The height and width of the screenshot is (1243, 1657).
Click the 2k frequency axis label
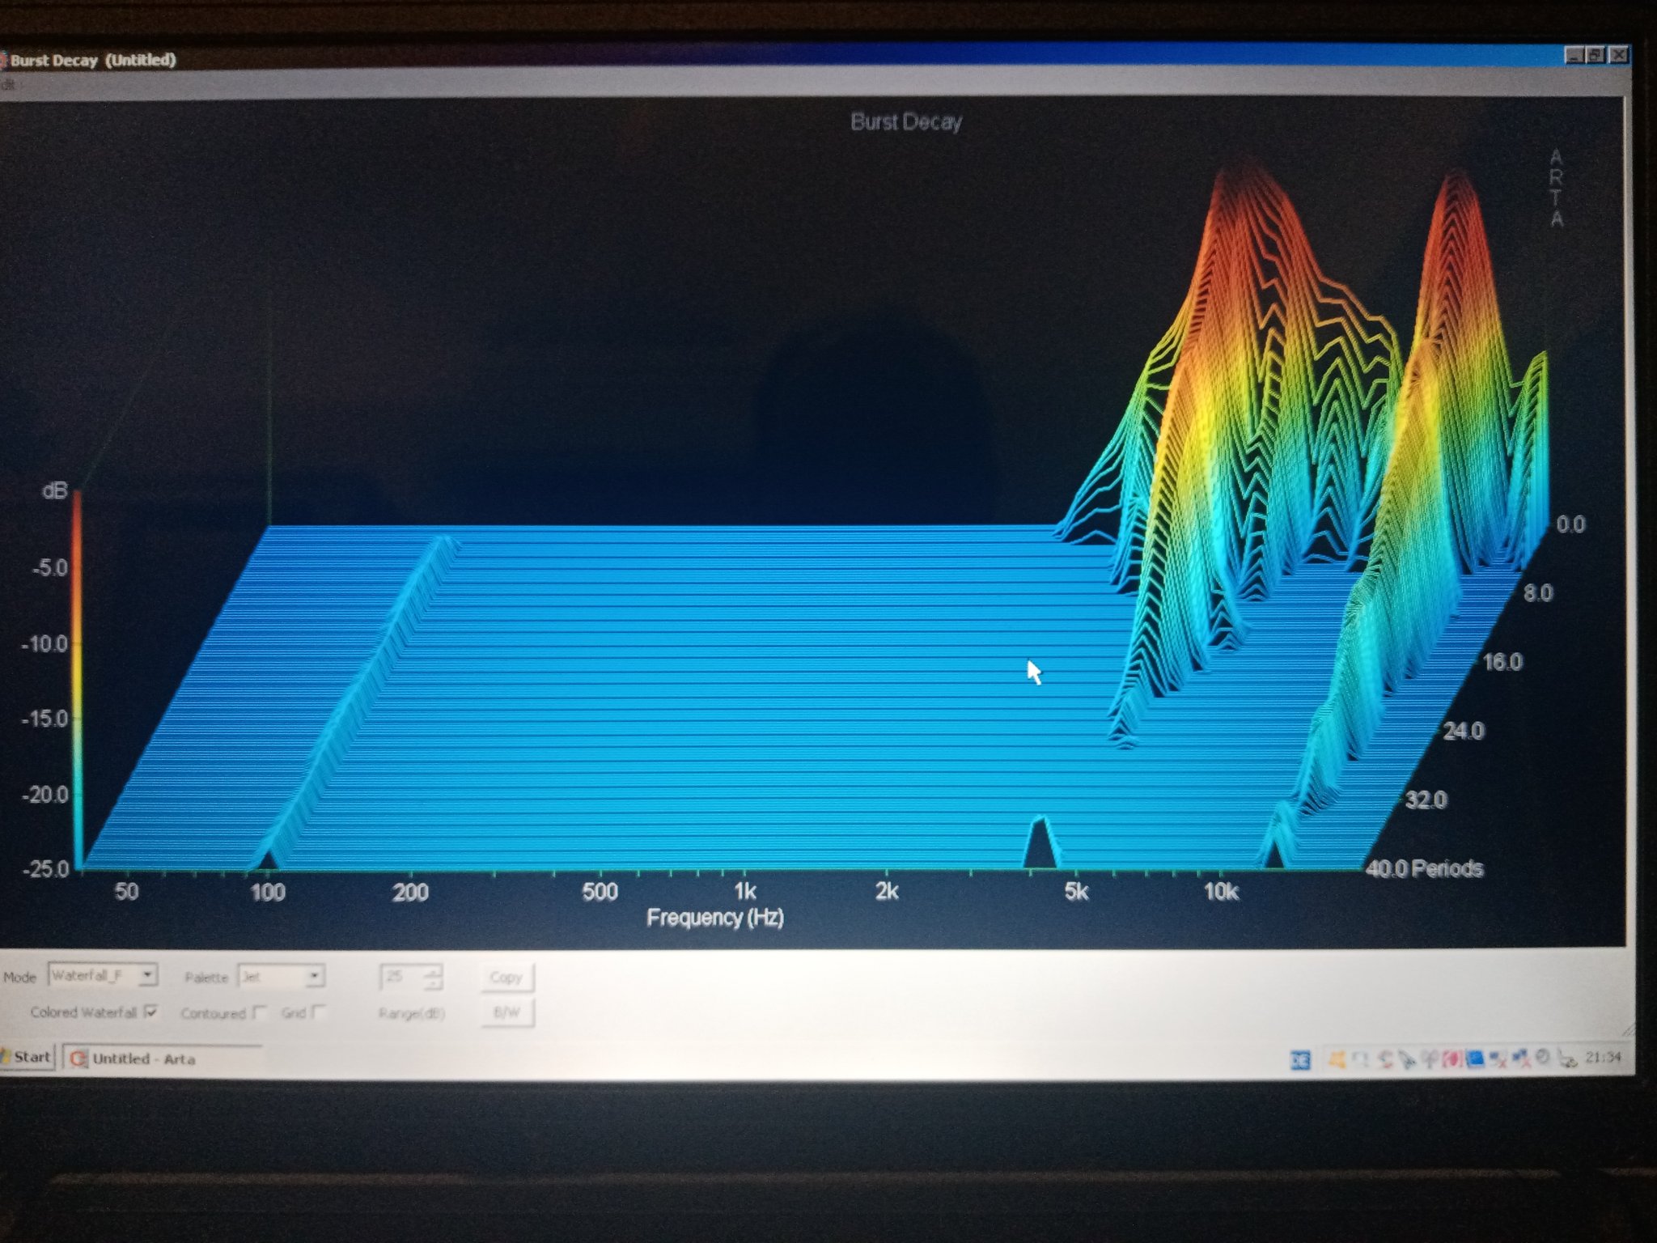coord(887,891)
